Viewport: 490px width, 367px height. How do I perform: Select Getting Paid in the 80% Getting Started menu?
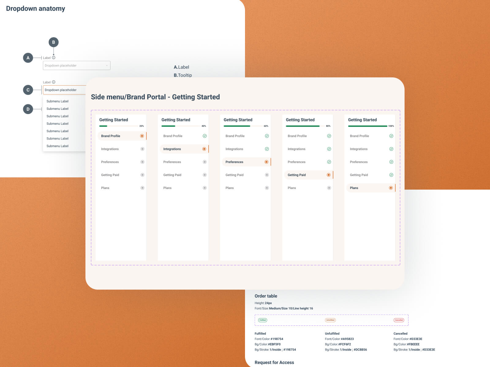(x=296, y=175)
